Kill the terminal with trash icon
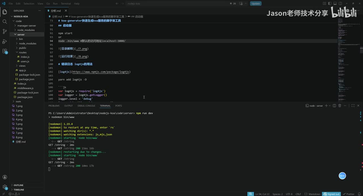This screenshot has height=196, width=363. 340,106
